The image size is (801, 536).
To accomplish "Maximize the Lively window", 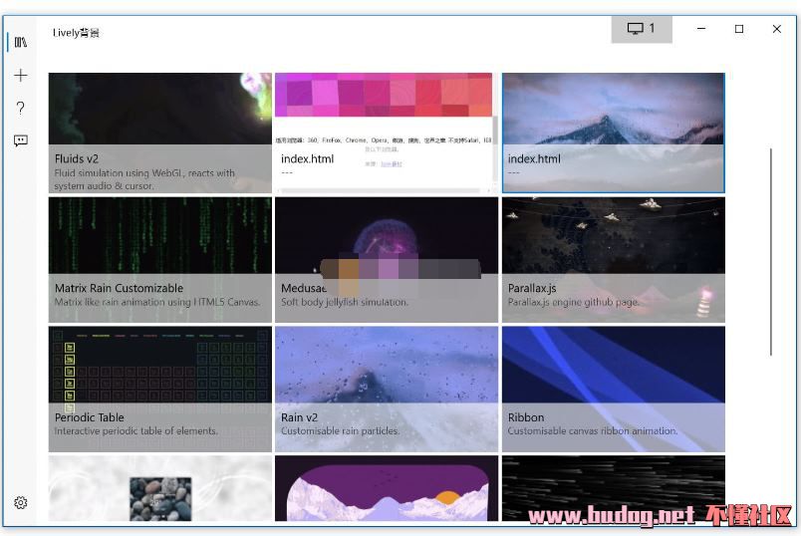I will pyautogui.click(x=739, y=29).
